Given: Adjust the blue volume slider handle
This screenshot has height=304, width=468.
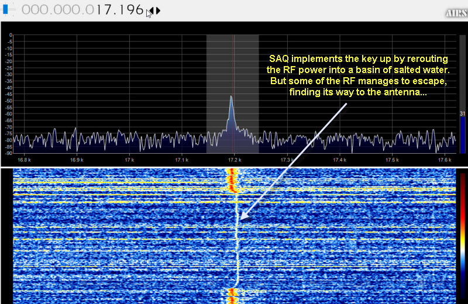Looking at the screenshot, I should tap(5, 10).
